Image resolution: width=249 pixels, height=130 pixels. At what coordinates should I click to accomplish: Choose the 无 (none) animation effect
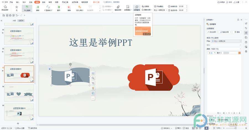tap(17, 8)
